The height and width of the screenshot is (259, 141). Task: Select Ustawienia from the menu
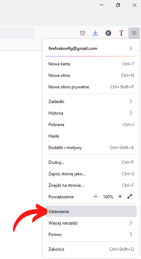[x=91, y=212]
